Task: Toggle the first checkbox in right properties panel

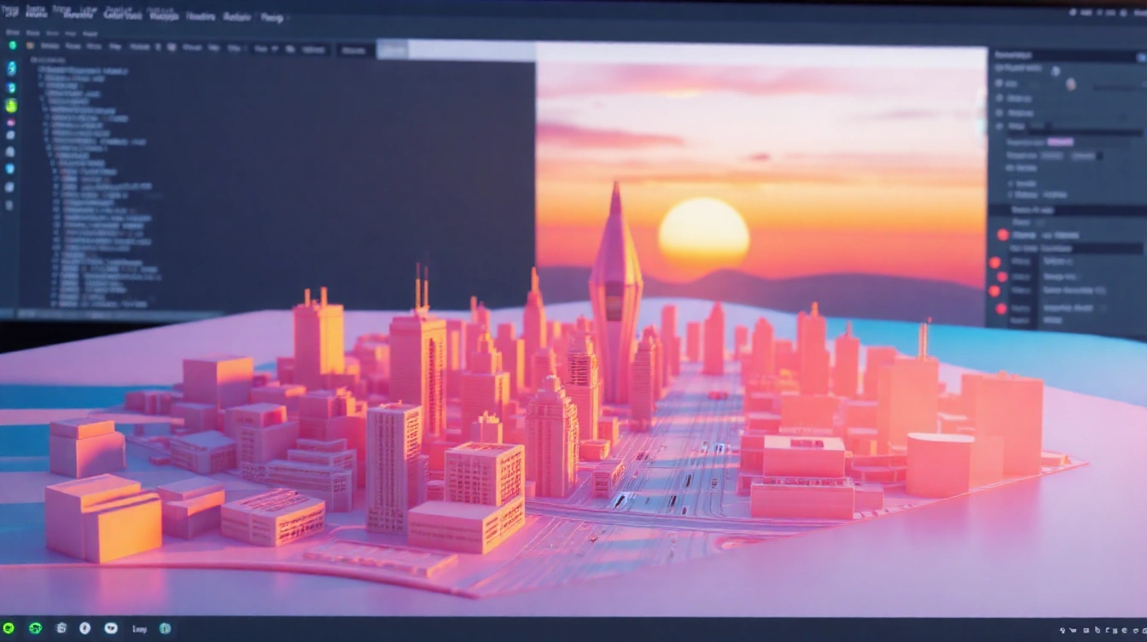Action: [x=1000, y=84]
